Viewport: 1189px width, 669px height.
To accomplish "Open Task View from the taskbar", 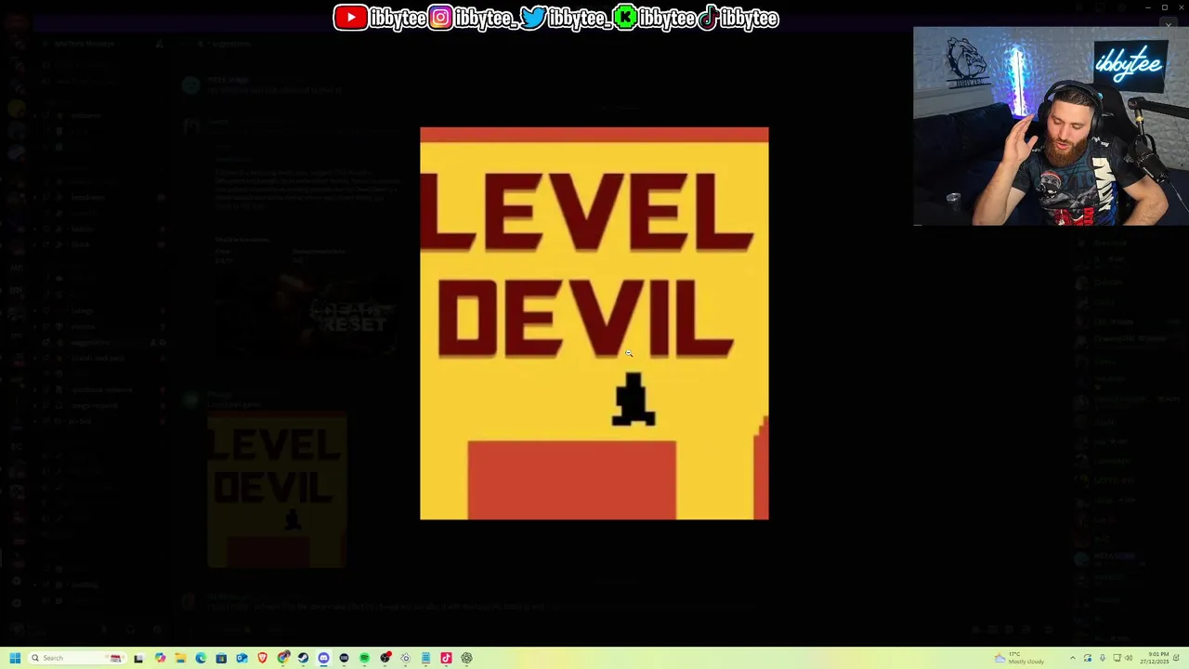I will pos(138,658).
